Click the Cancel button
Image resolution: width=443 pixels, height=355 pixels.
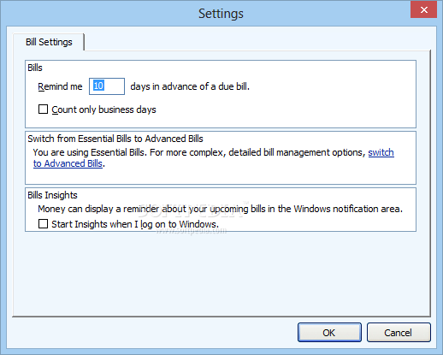coord(399,332)
